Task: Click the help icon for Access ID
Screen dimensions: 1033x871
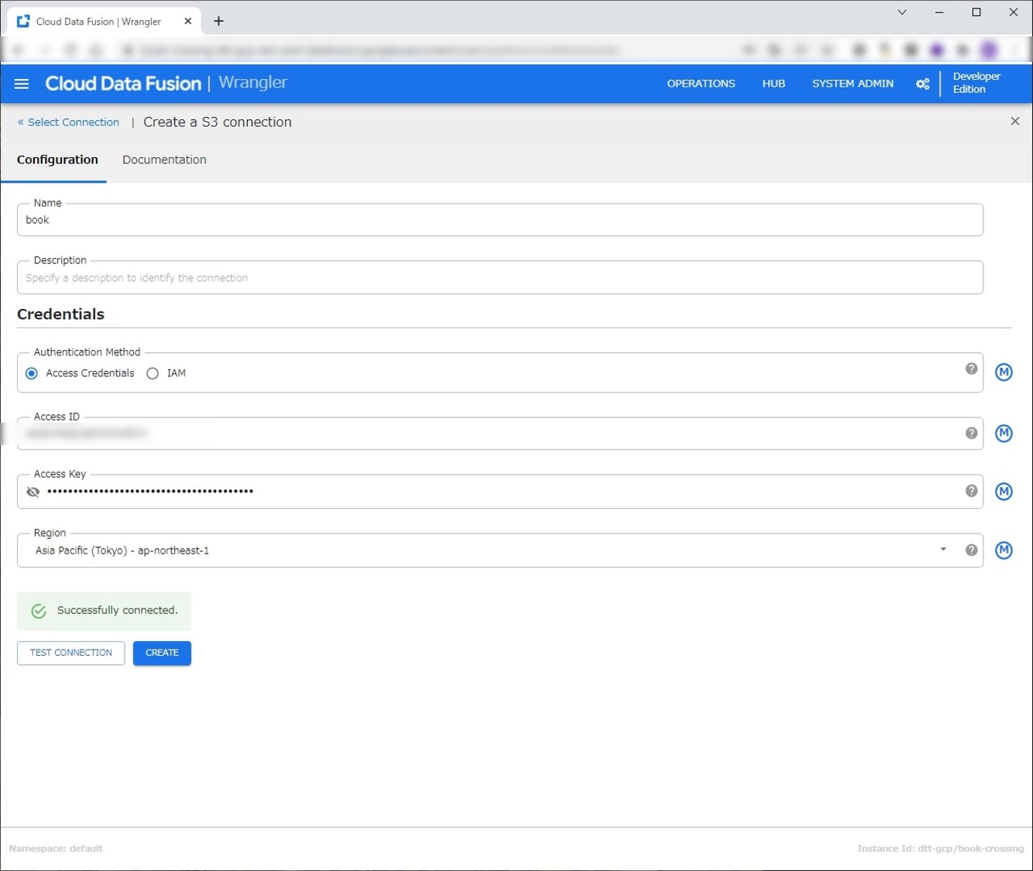Action: [971, 434]
